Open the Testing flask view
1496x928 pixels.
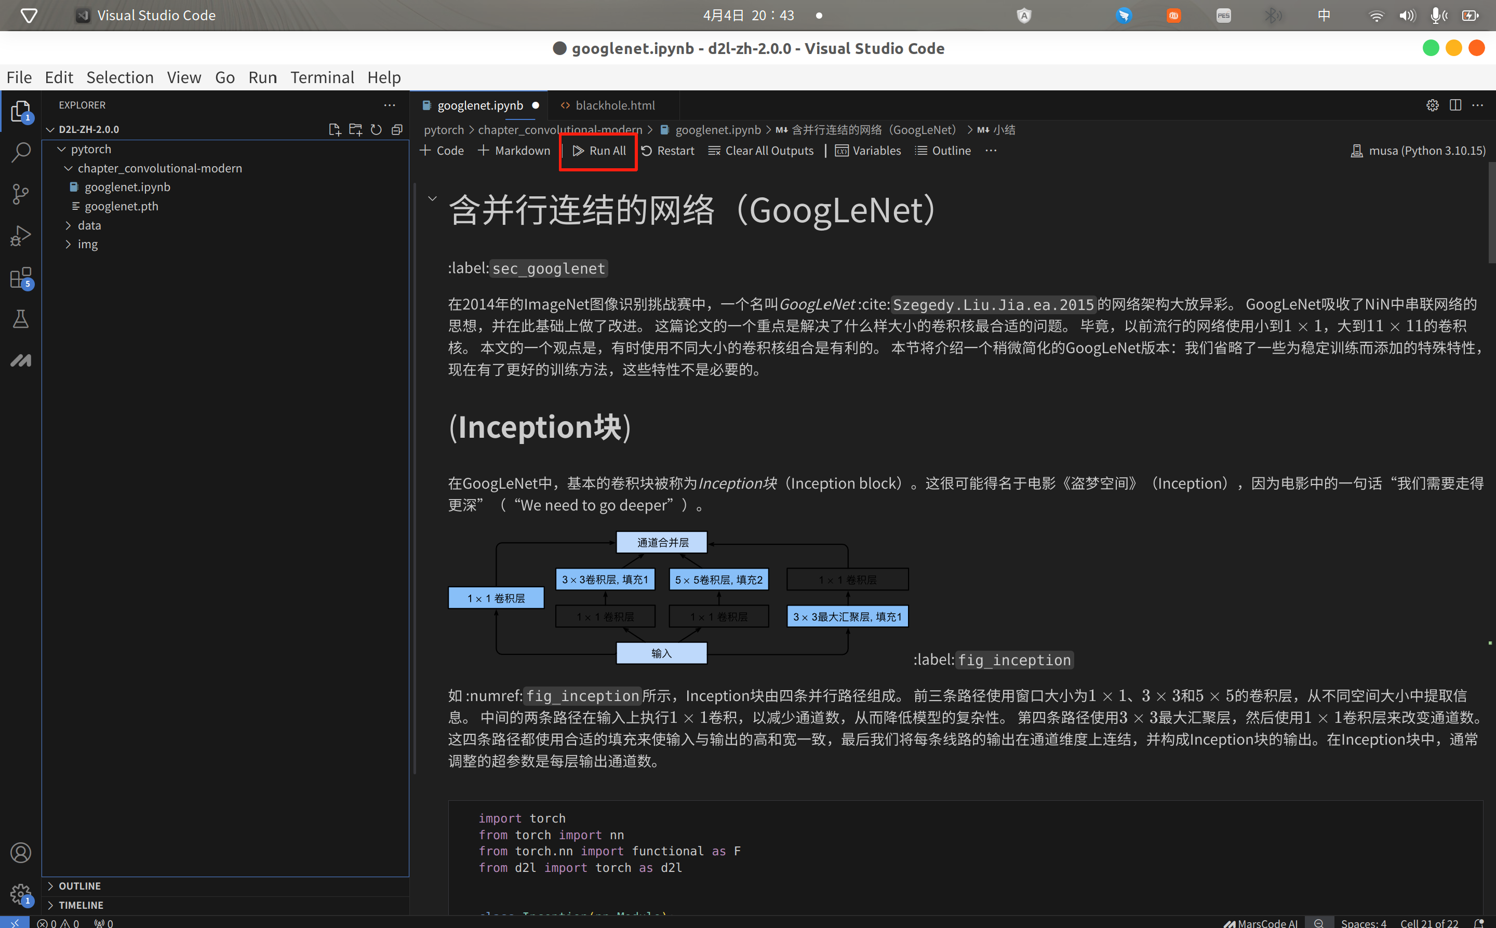point(21,318)
